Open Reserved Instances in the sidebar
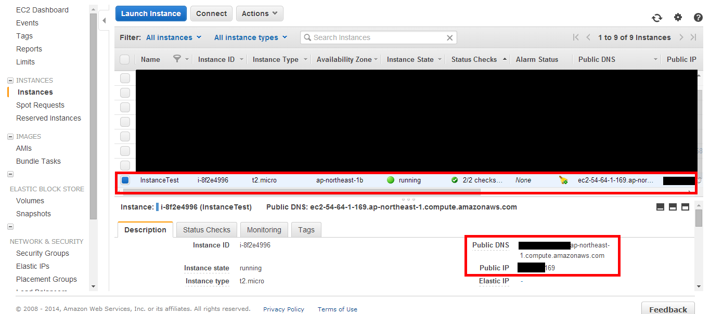 tap(48, 118)
